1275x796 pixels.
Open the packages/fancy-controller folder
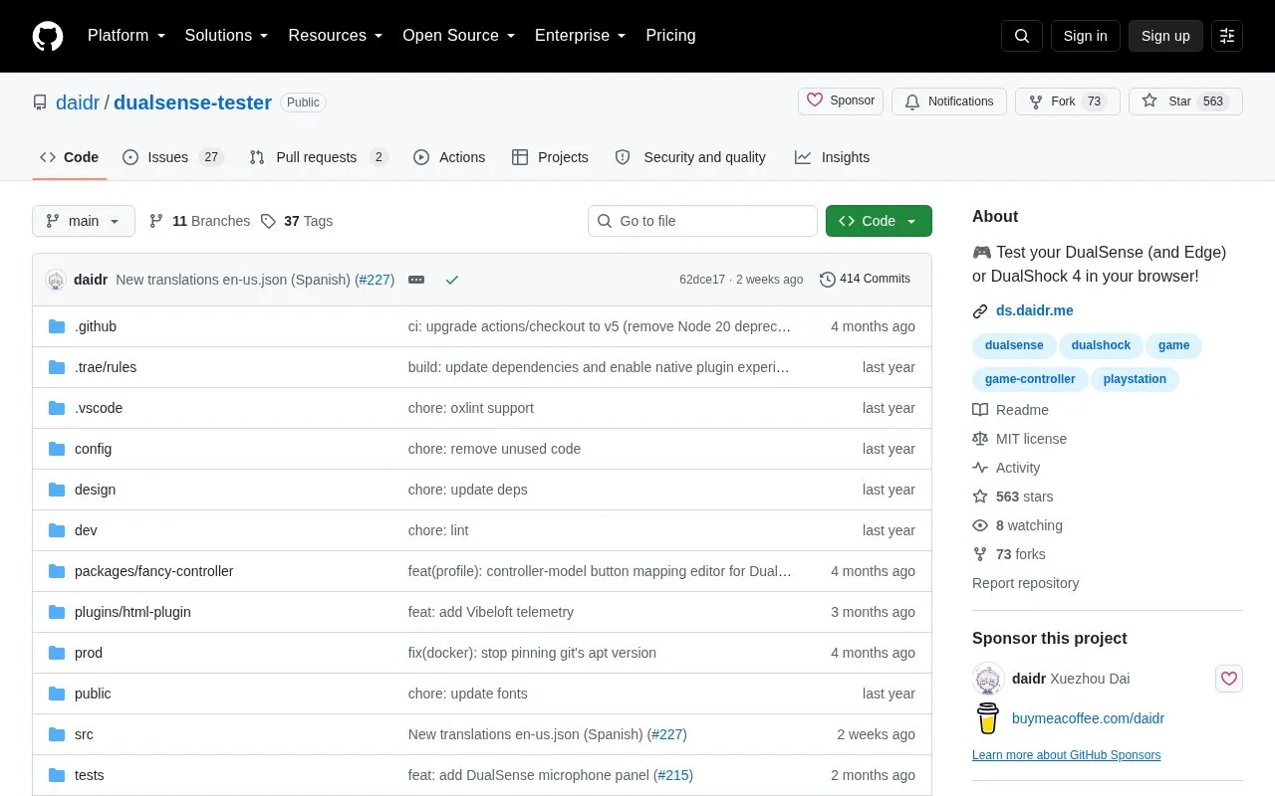pos(154,571)
